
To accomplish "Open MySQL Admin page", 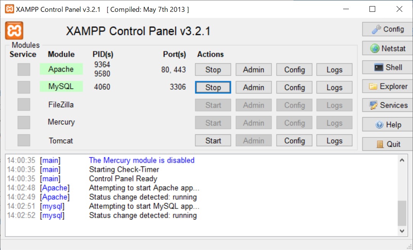I will [x=254, y=87].
